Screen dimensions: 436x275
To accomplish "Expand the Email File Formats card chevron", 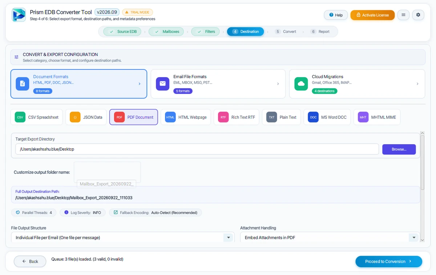I will point(278,84).
